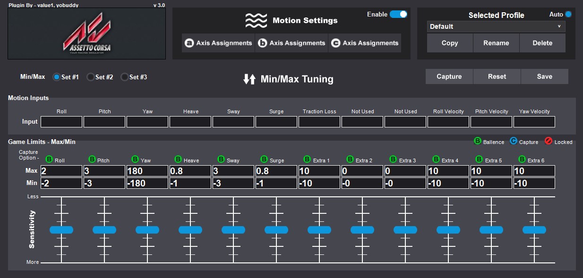Toggle the Sway capture option B icon
This screenshot has width=583, height=278.
(221, 160)
